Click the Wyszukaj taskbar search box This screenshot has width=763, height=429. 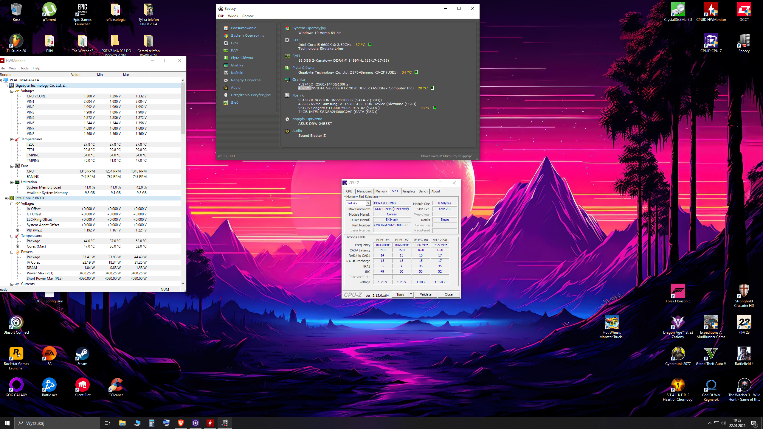pos(57,423)
